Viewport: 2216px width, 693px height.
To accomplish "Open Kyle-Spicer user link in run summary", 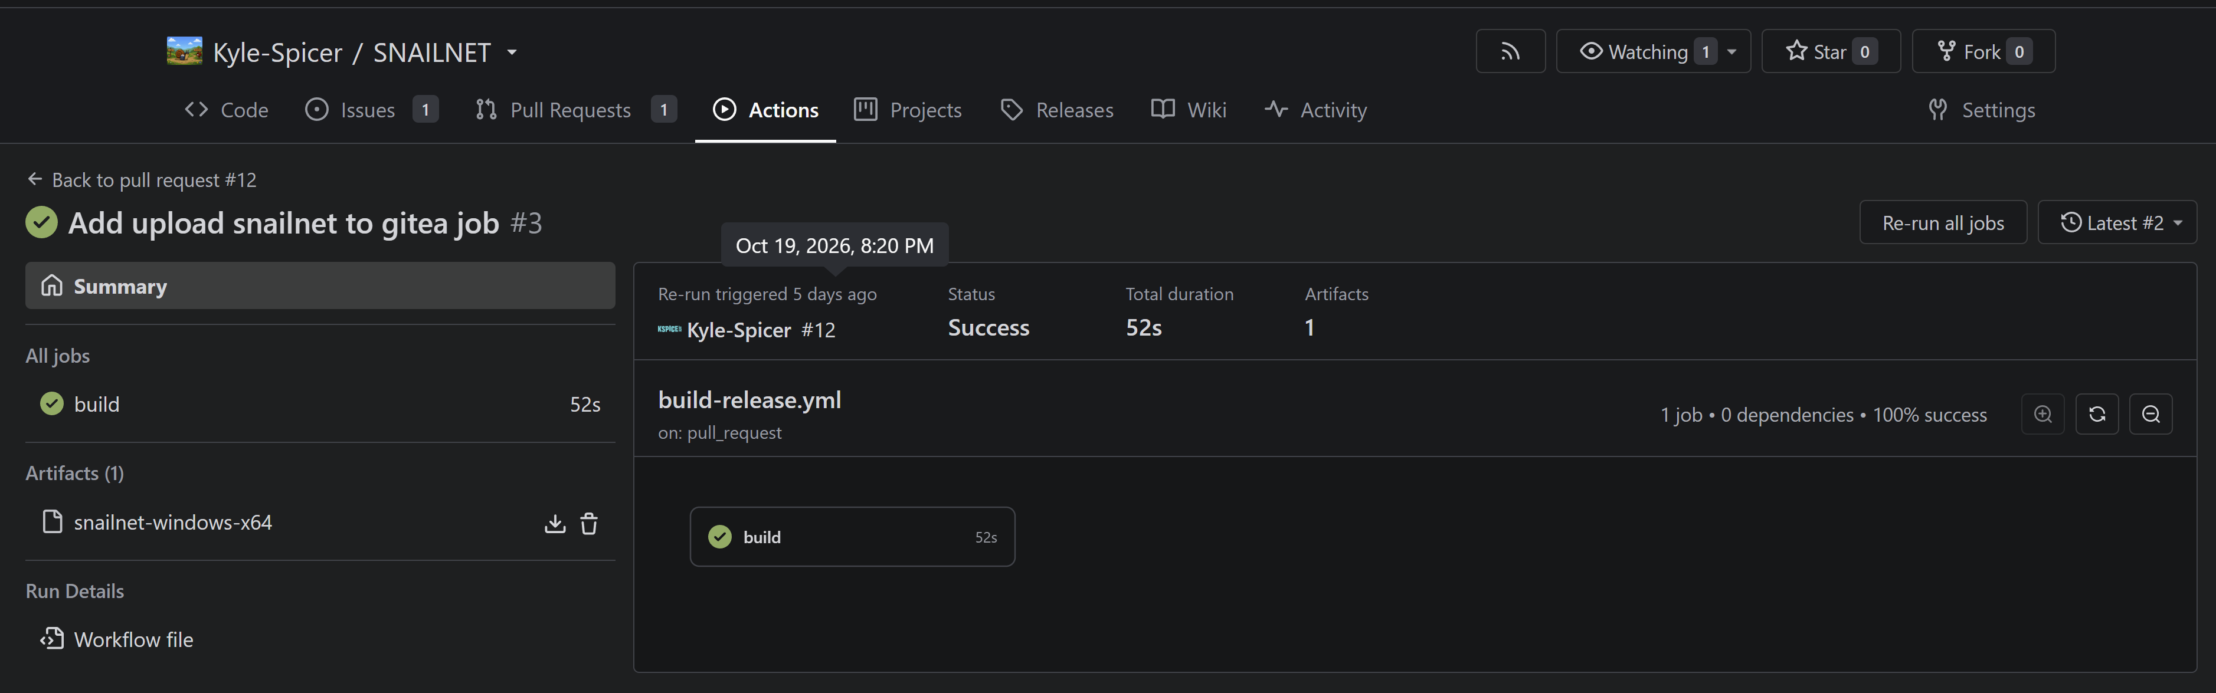I will [739, 330].
